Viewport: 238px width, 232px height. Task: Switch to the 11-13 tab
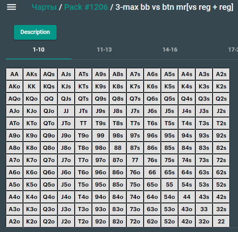click(104, 50)
